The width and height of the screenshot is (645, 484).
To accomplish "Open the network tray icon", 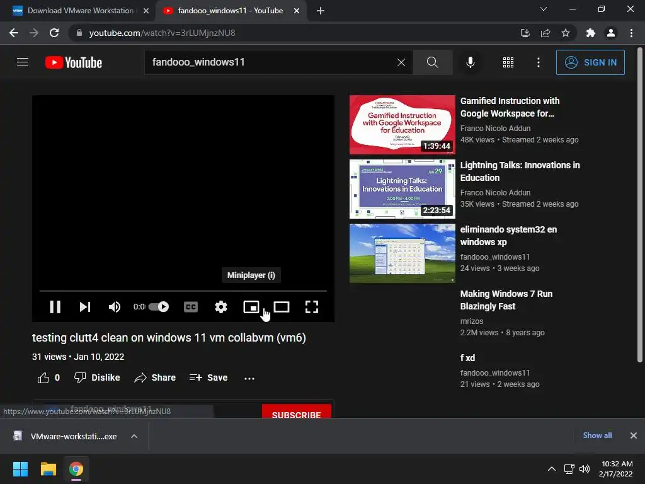I will pos(569,469).
